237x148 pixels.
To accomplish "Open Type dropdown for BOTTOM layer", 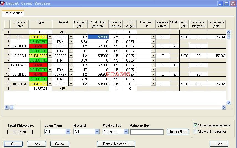I will pyautogui.click(x=50, y=84).
